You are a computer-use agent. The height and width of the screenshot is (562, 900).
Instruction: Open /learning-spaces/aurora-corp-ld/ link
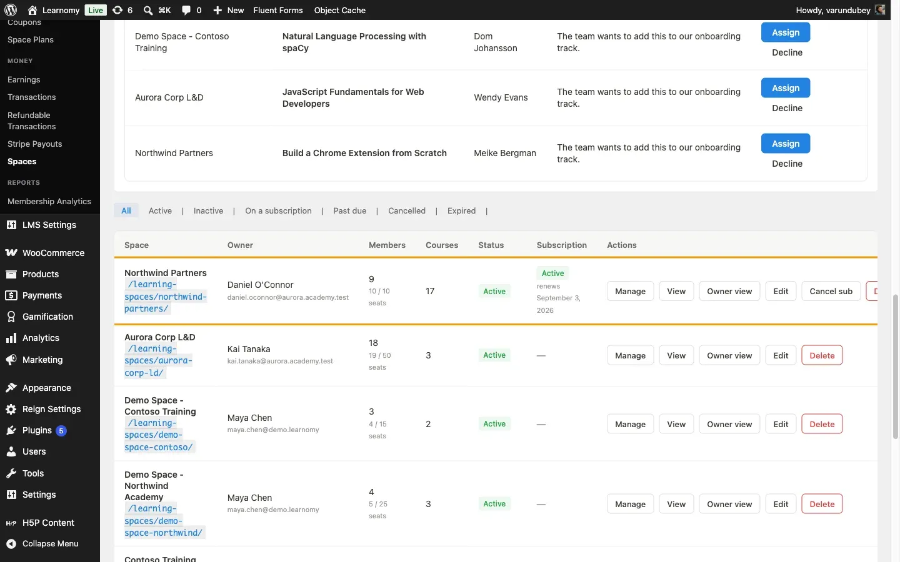click(x=158, y=361)
